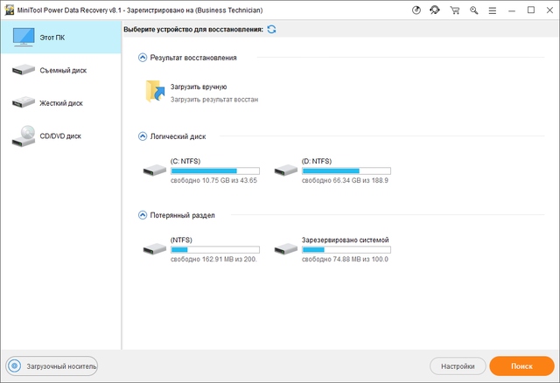Click the Загрузить вручную folder icon
560x383 pixels.
155,91
